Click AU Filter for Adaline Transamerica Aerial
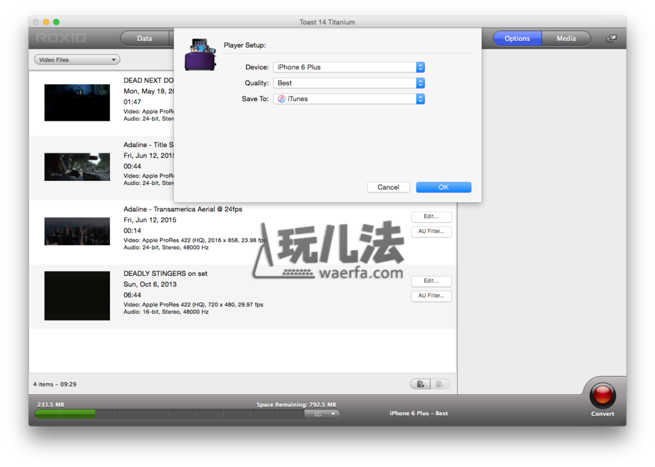The width and height of the screenshot is (655, 467). [431, 231]
